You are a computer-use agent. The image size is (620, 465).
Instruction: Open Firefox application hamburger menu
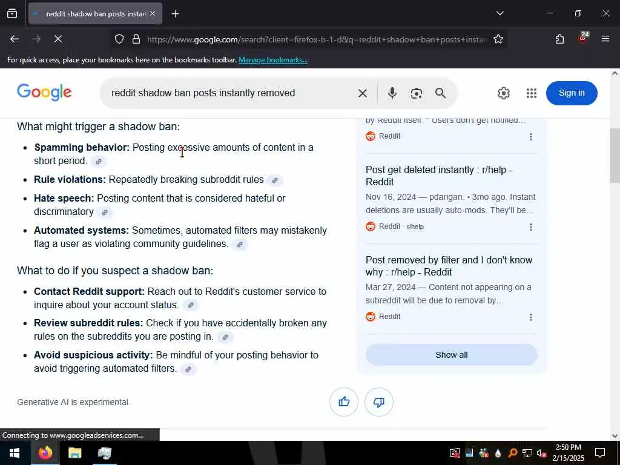605,39
